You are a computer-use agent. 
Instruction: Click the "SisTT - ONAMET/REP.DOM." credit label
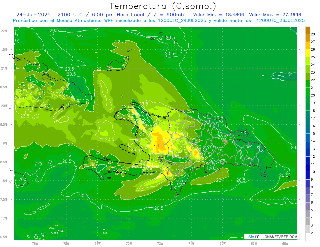272,237
